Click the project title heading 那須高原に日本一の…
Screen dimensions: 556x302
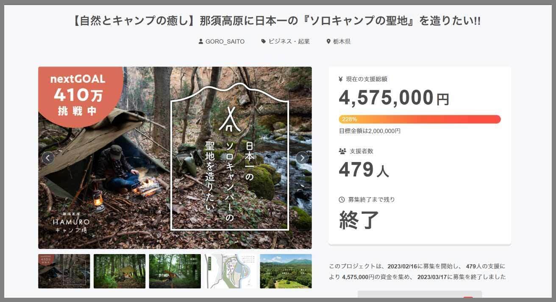[x=278, y=21]
